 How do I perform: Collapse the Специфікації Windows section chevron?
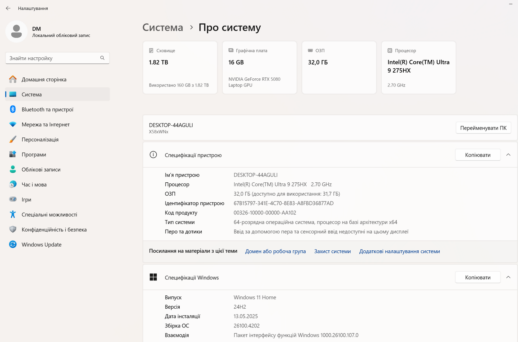pos(508,277)
